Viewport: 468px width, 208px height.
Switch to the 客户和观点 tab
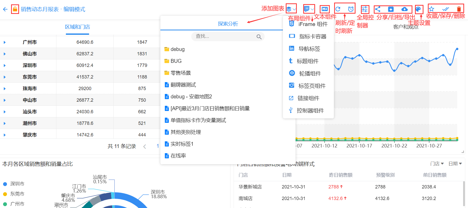click(406, 27)
